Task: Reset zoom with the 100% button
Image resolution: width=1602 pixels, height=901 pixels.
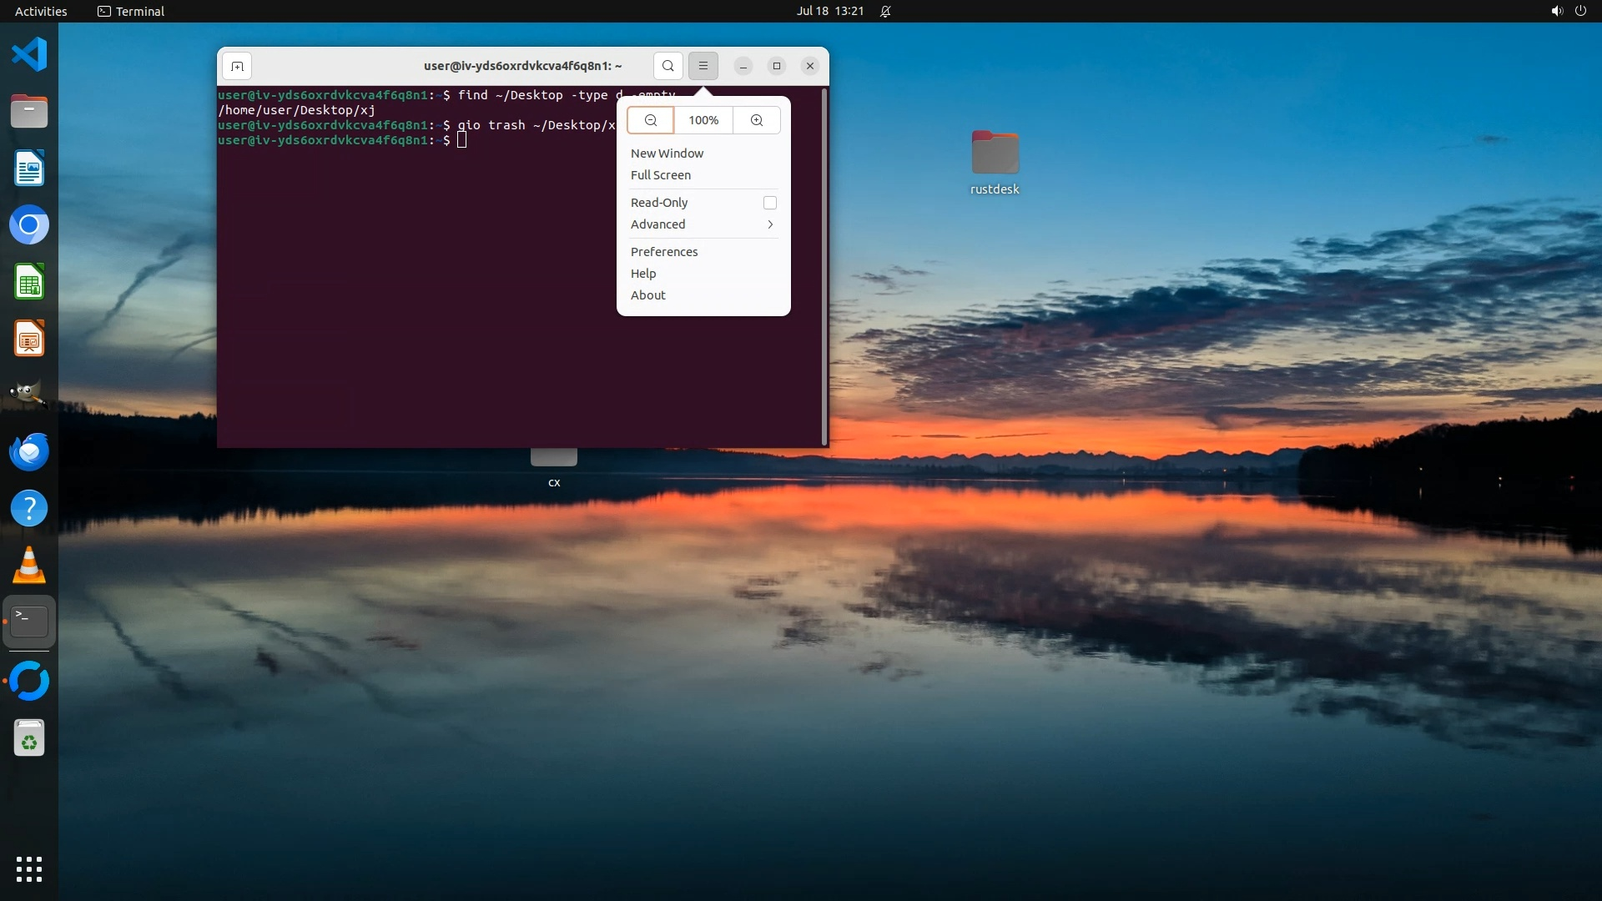Action: [703, 120]
